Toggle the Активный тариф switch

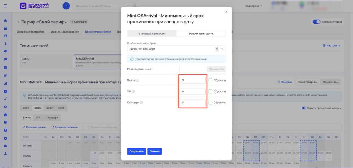click(316, 22)
